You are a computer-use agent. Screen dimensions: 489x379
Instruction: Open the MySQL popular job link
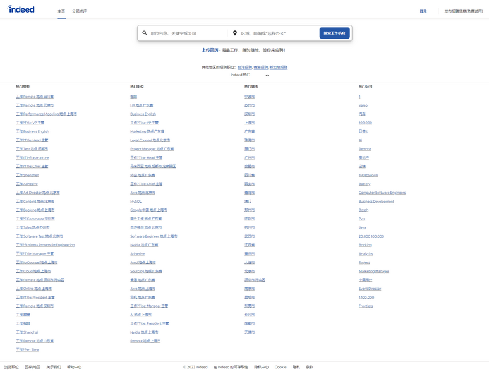coord(136,202)
